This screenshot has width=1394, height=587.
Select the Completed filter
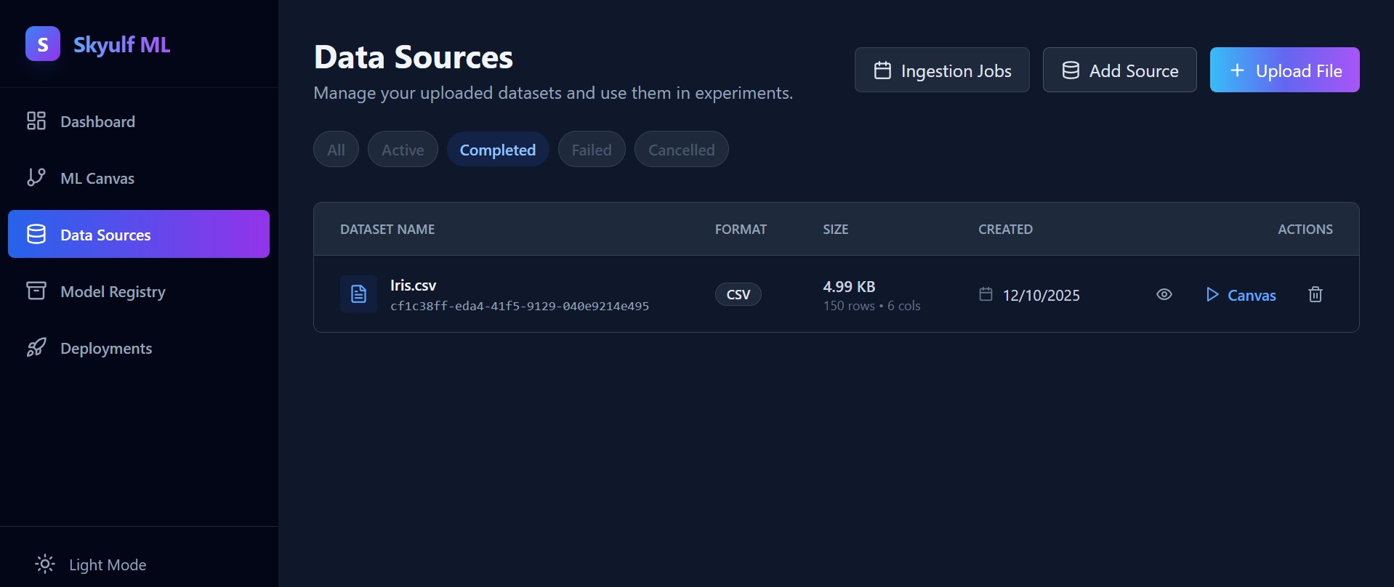click(x=497, y=150)
